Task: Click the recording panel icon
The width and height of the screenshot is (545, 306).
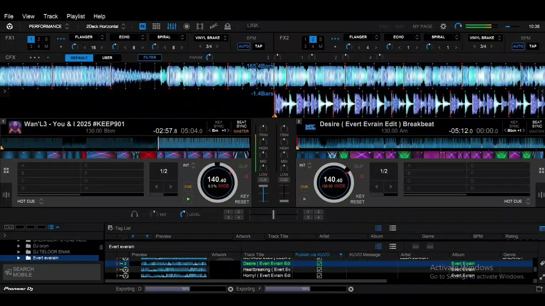Action: pyautogui.click(x=186, y=26)
